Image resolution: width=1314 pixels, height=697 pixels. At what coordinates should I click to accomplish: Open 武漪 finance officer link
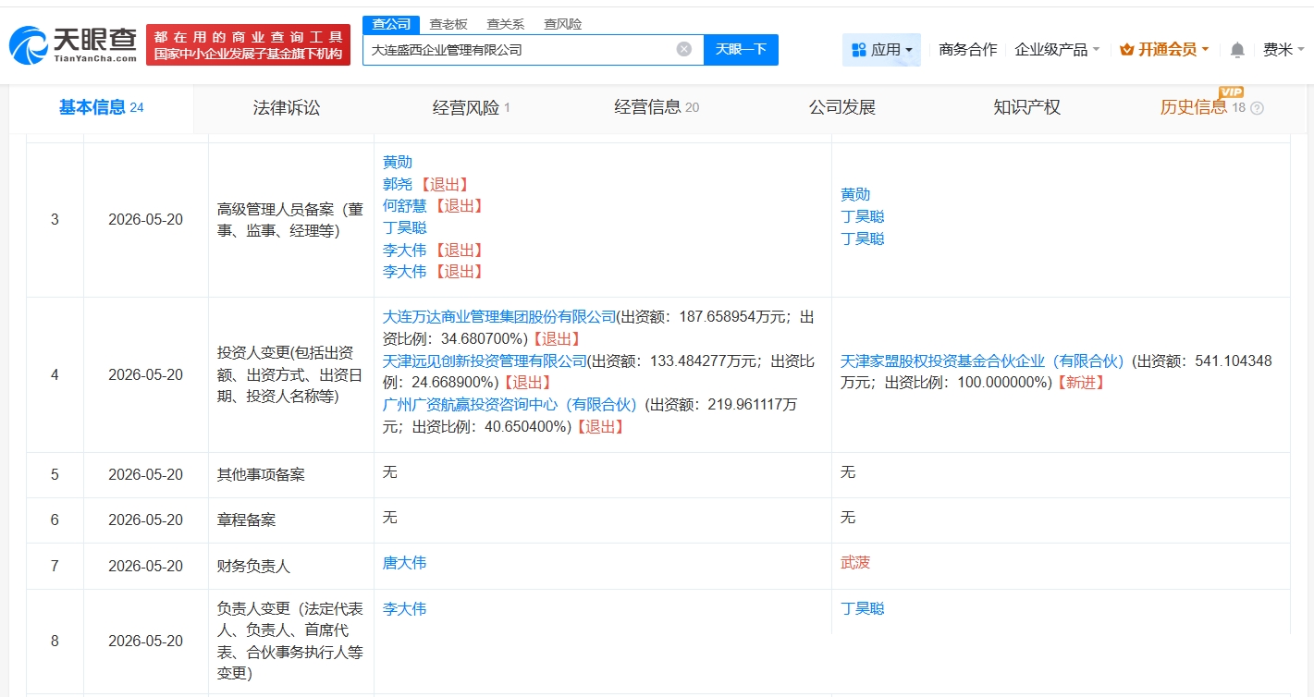[x=855, y=562]
